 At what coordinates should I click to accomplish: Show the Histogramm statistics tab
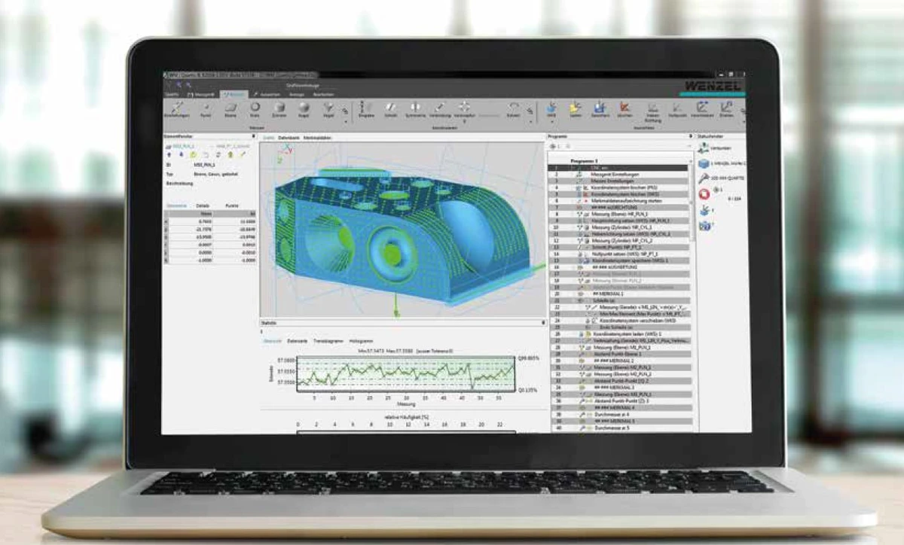362,341
